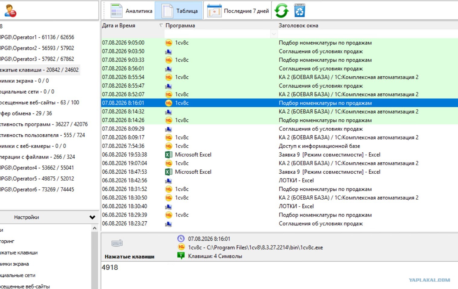Select Operator4 - 53662 / 55041
This screenshot has height=289, width=458.
pos(37,168)
